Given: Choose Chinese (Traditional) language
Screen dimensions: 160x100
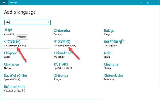Looking at the screenshot, I should click(x=65, y=43).
